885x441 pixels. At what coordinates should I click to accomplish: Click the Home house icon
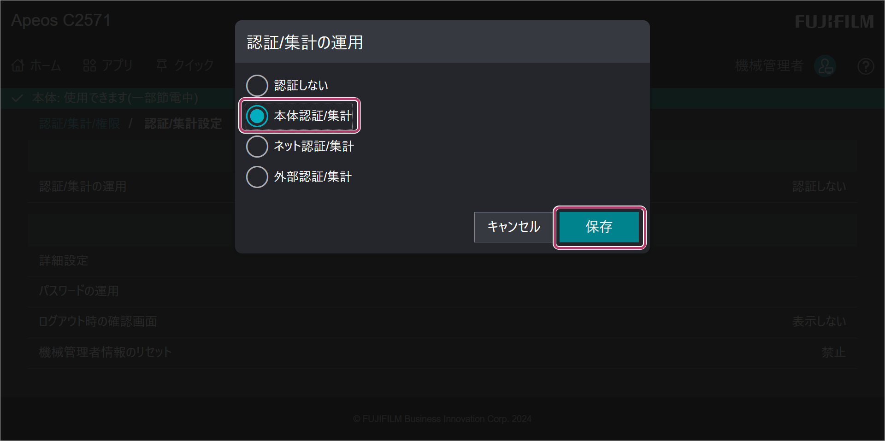18,66
